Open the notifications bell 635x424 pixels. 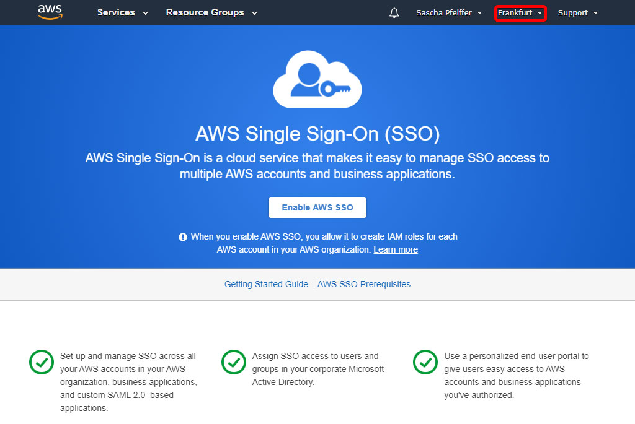click(x=394, y=12)
